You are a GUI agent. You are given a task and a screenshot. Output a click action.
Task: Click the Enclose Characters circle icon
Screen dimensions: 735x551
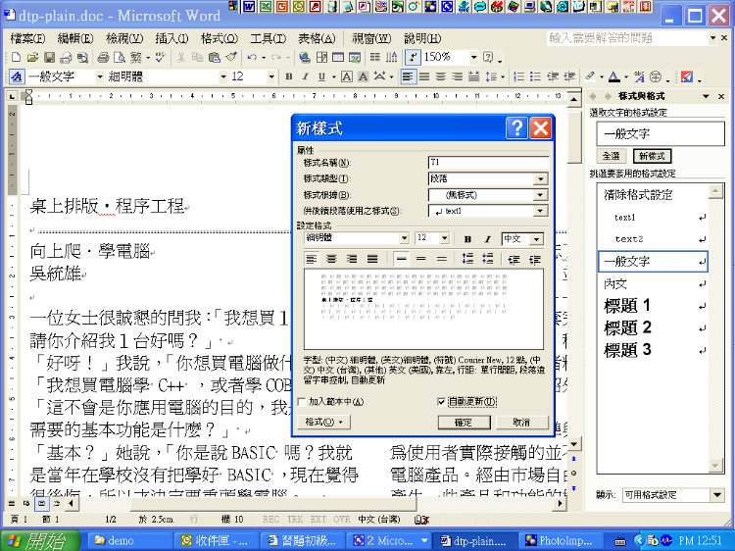click(656, 76)
